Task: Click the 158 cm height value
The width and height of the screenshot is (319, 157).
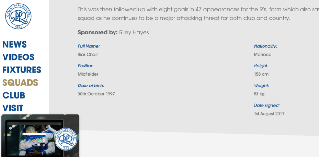Action: click(x=261, y=74)
